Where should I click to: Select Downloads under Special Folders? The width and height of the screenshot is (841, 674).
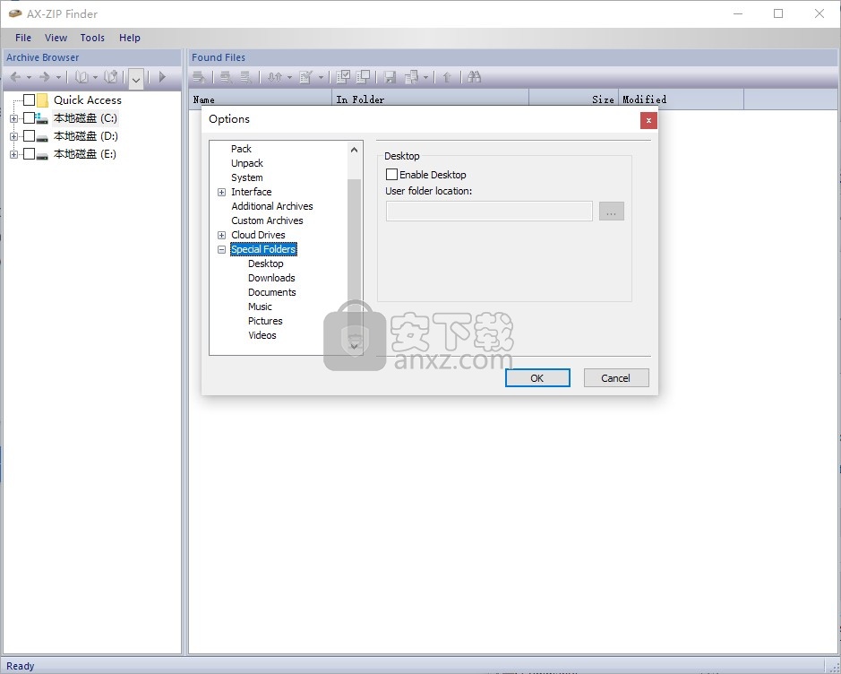272,278
